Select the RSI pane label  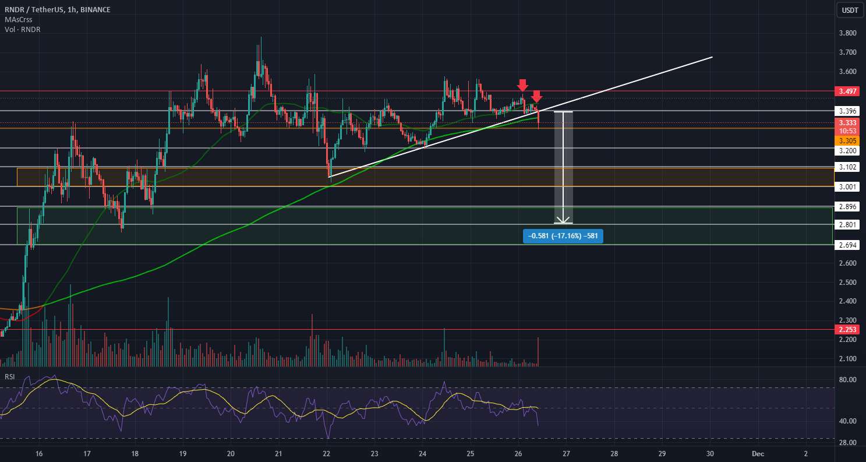(9, 377)
